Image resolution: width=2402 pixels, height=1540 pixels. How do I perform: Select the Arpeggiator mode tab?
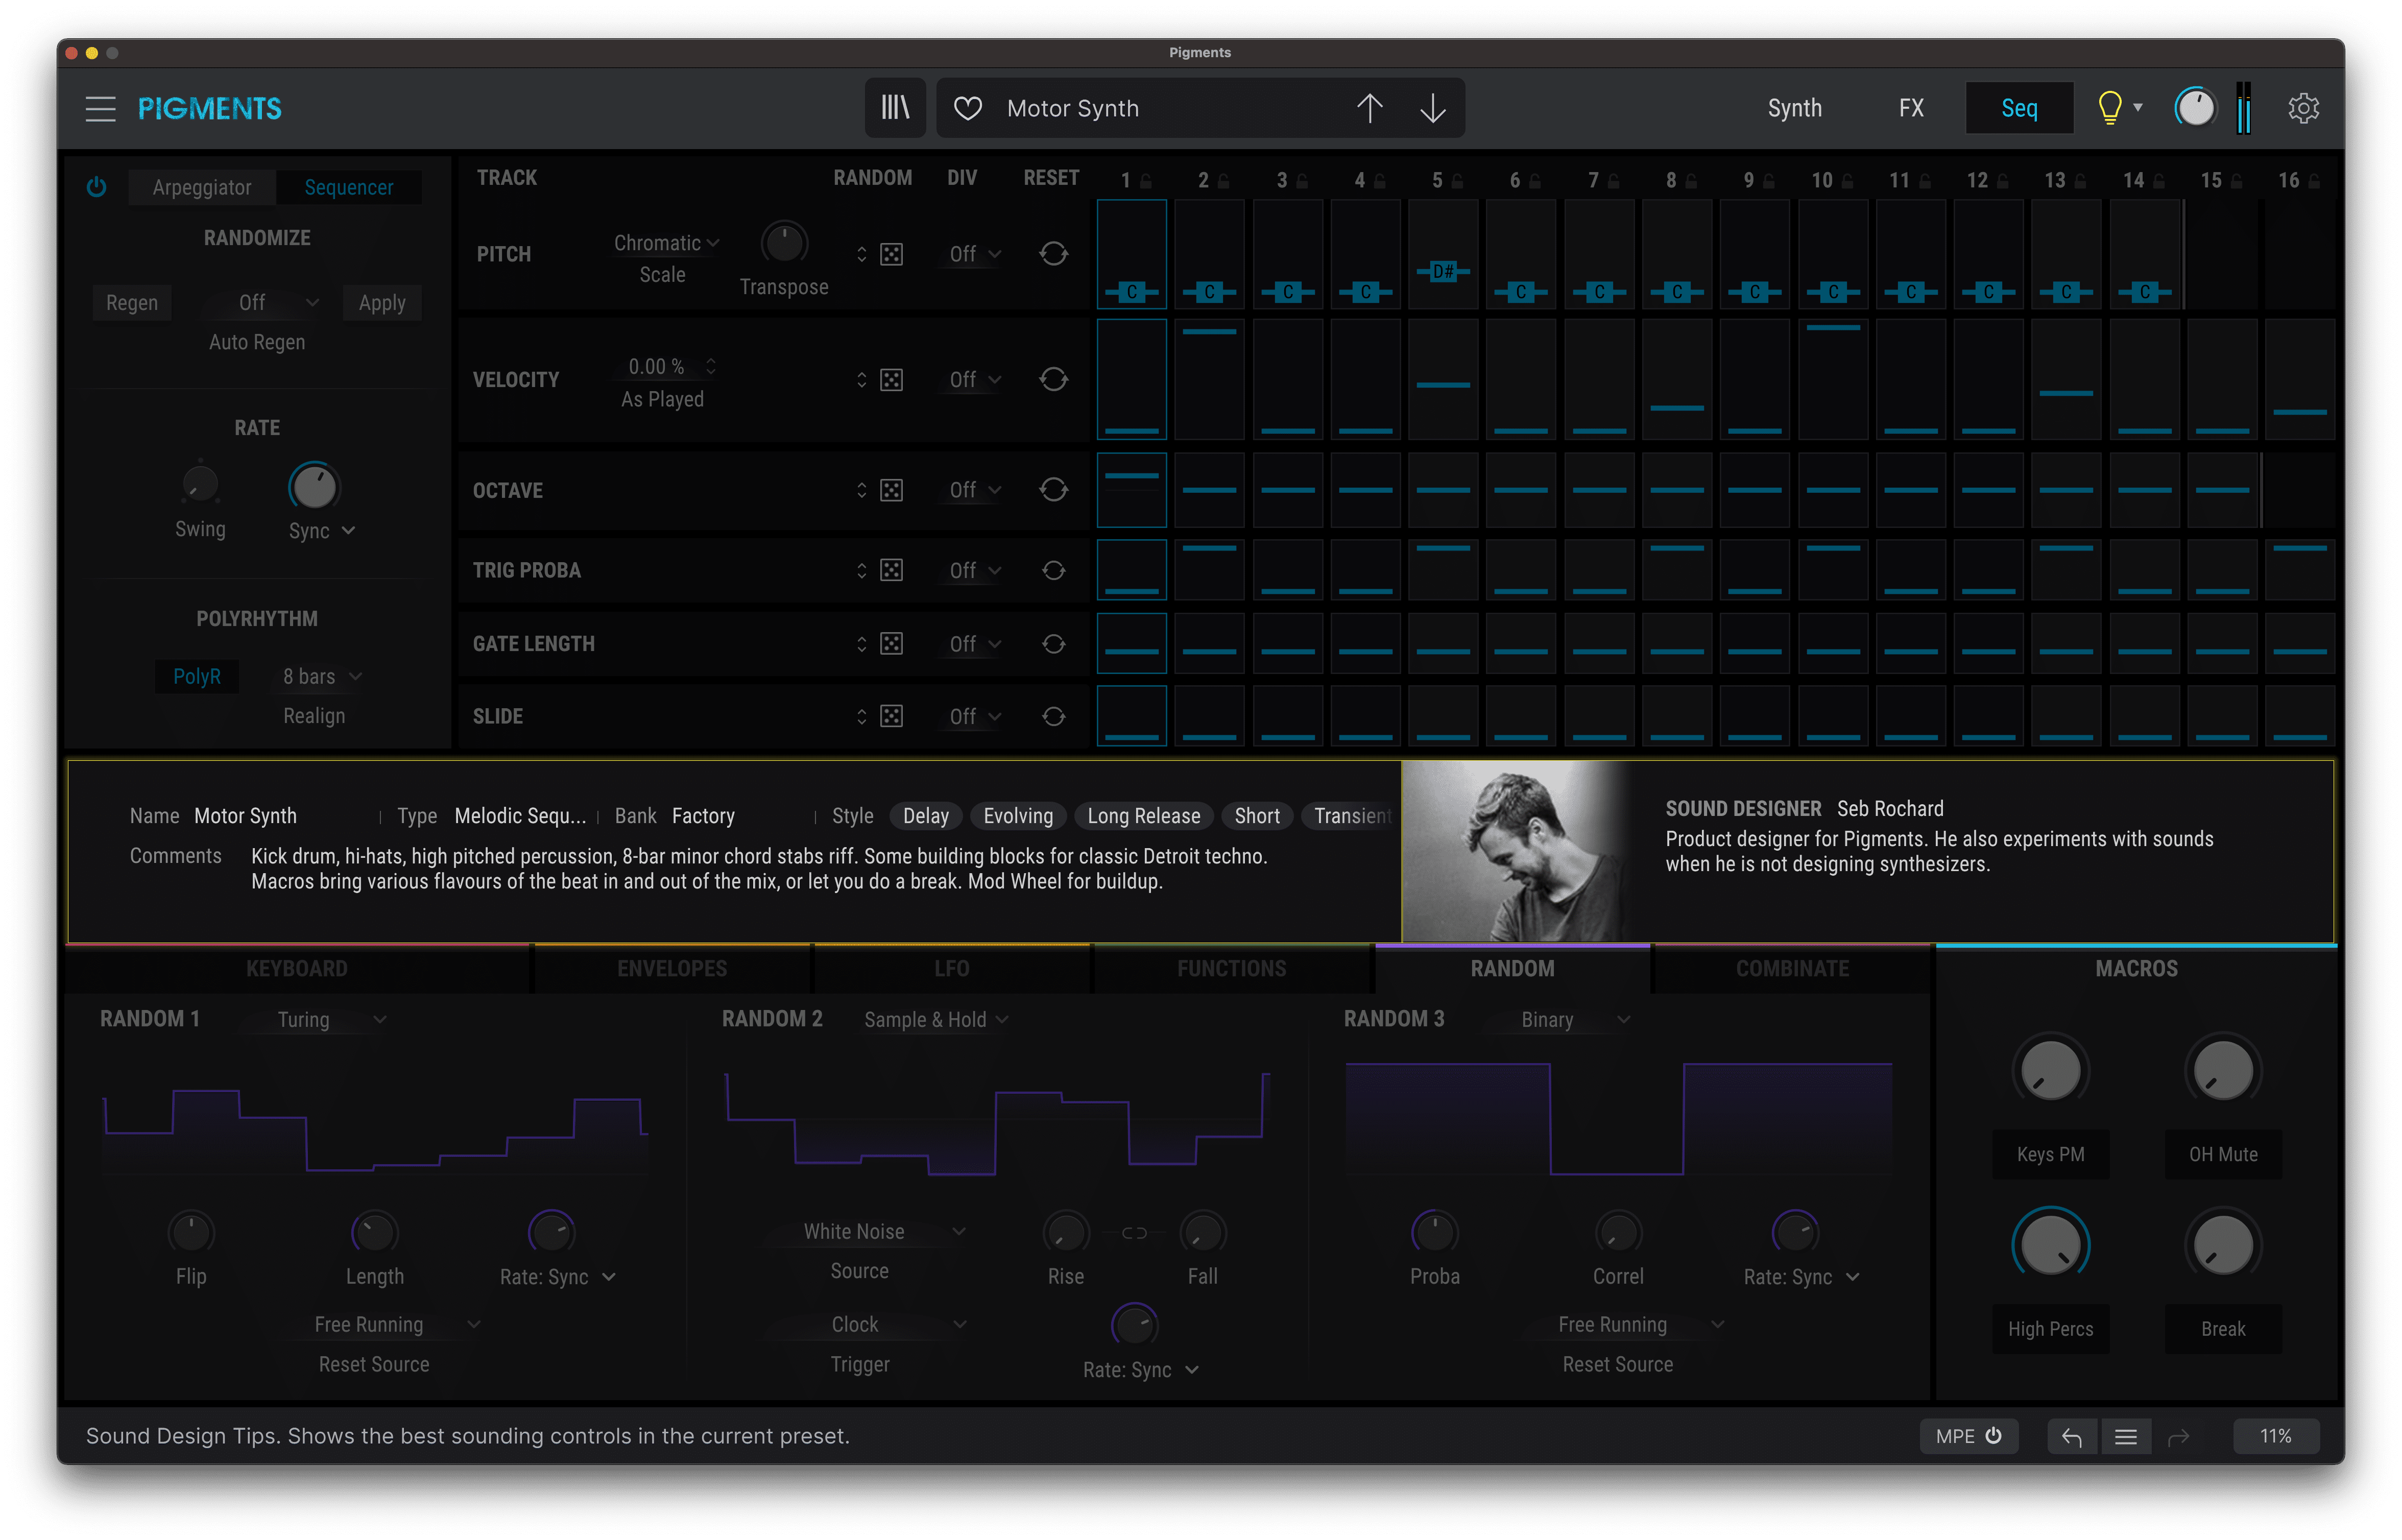pyautogui.click(x=202, y=187)
